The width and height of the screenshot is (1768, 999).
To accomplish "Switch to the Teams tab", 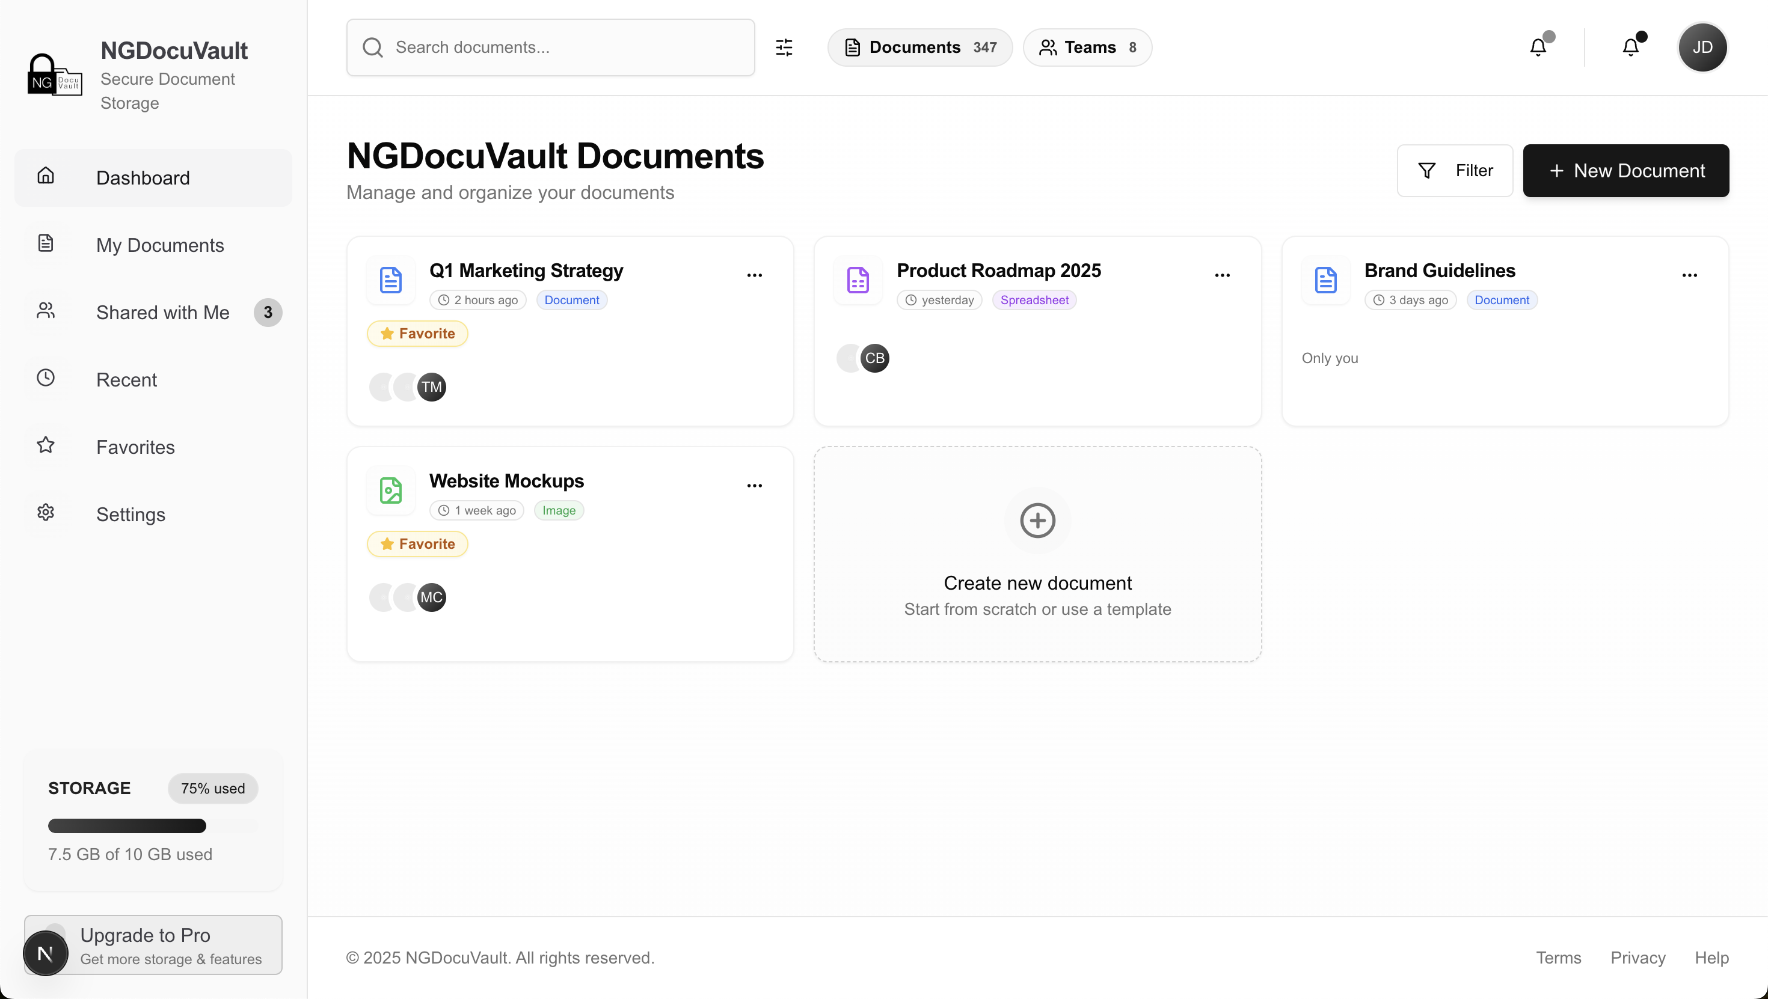I will (1087, 47).
